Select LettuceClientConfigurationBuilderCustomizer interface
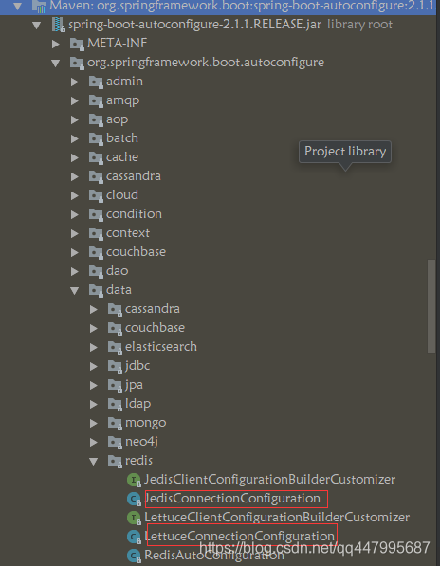The width and height of the screenshot is (440, 566). point(277,518)
